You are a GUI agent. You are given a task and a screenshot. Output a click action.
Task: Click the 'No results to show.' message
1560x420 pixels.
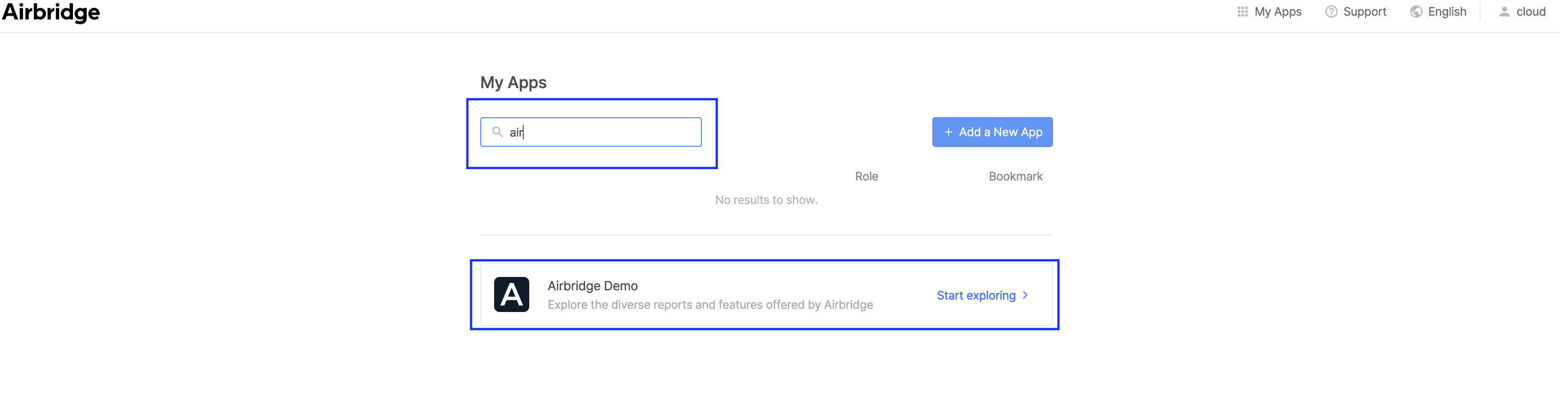coord(766,200)
